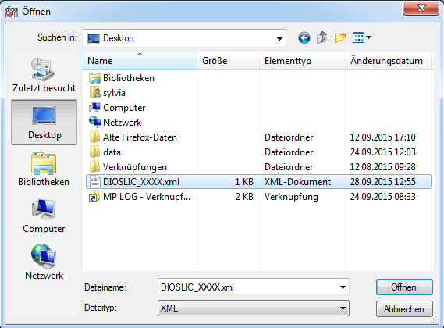
Task: Choose Computer in the left places bar
Action: click(44, 216)
